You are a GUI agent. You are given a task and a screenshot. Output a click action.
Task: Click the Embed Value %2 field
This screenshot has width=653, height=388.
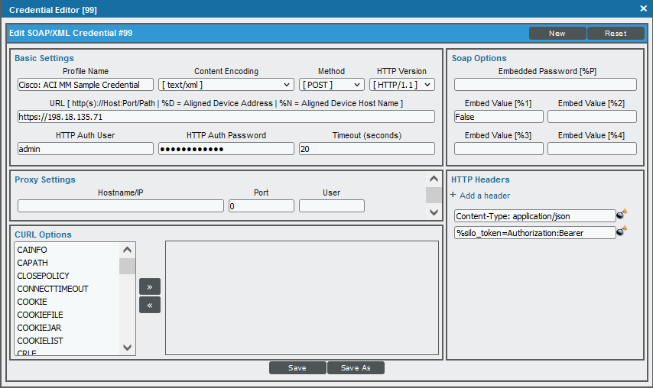pyautogui.click(x=592, y=116)
